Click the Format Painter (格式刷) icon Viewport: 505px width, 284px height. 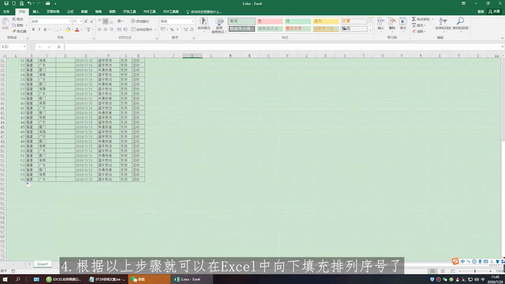coord(14,31)
